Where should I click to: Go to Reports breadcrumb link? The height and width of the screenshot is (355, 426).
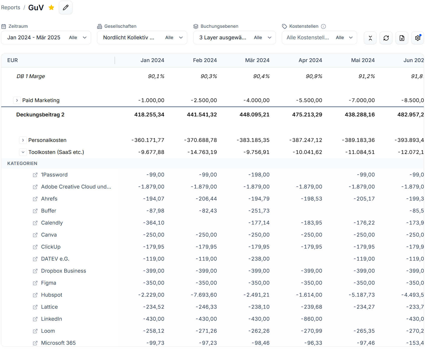point(11,8)
